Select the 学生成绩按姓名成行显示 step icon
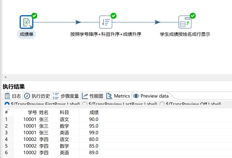The image size is (232, 158). click(x=185, y=22)
